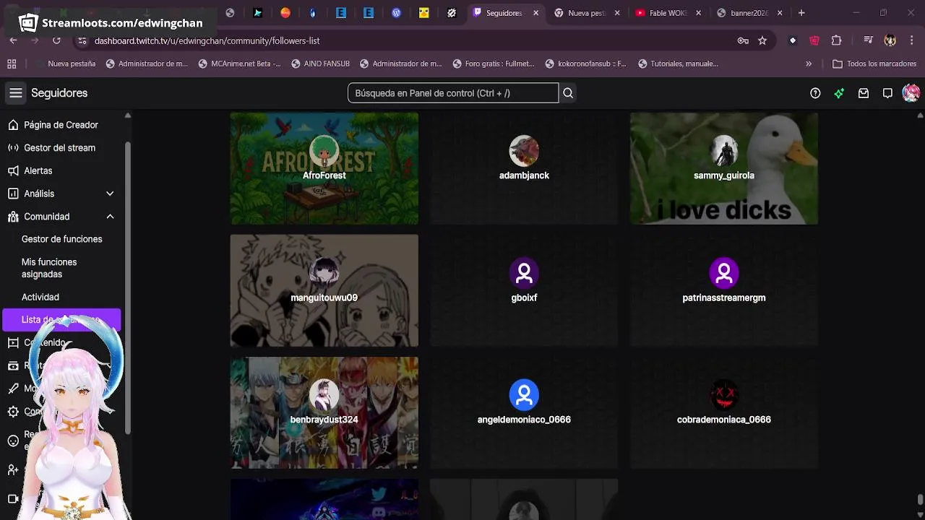Click the add-person icon in sidebar
Image resolution: width=925 pixels, height=520 pixels.
point(13,470)
